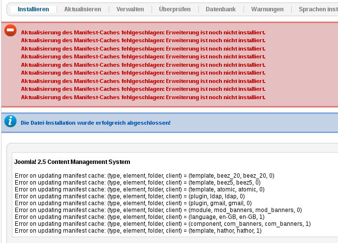338x243 pixels.
Task: Go to the Datenbank tab
Action: (220, 9)
